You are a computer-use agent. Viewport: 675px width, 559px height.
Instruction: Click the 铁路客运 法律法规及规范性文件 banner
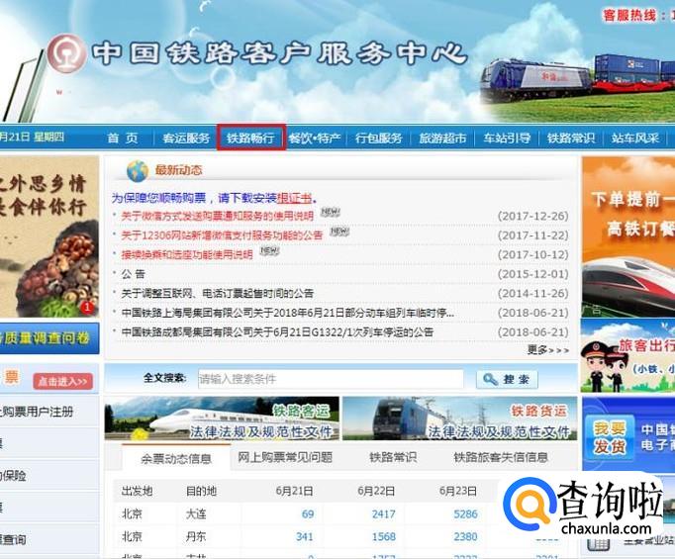click(222, 419)
